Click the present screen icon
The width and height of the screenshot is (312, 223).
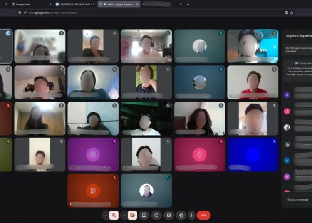(x=144, y=215)
